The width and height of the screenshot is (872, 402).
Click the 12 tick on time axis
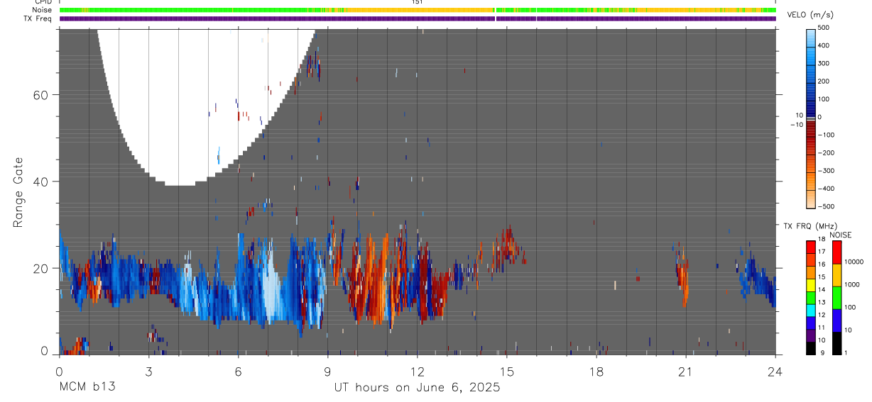(x=418, y=371)
